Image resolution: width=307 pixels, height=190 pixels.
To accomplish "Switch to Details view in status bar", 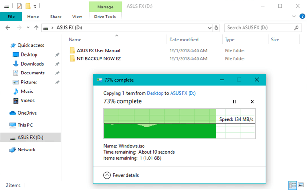I will tap(293, 185).
